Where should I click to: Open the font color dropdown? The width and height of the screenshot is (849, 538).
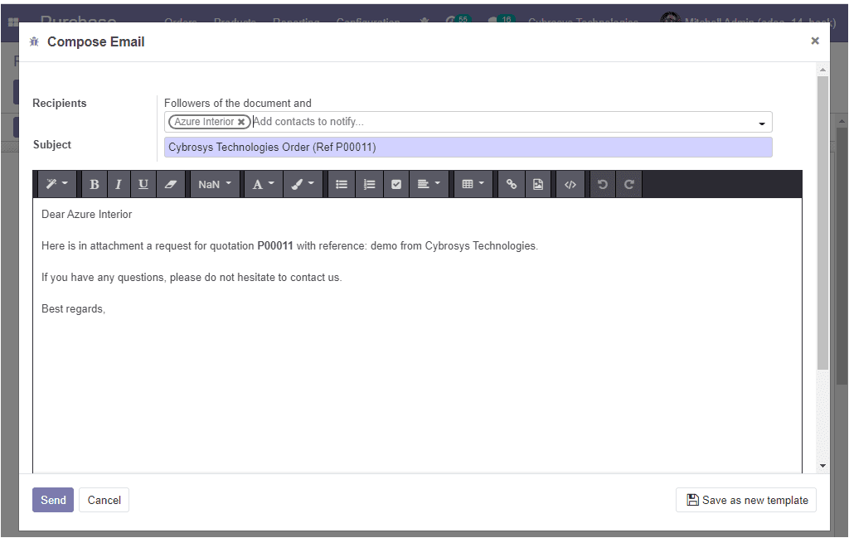pos(263,184)
